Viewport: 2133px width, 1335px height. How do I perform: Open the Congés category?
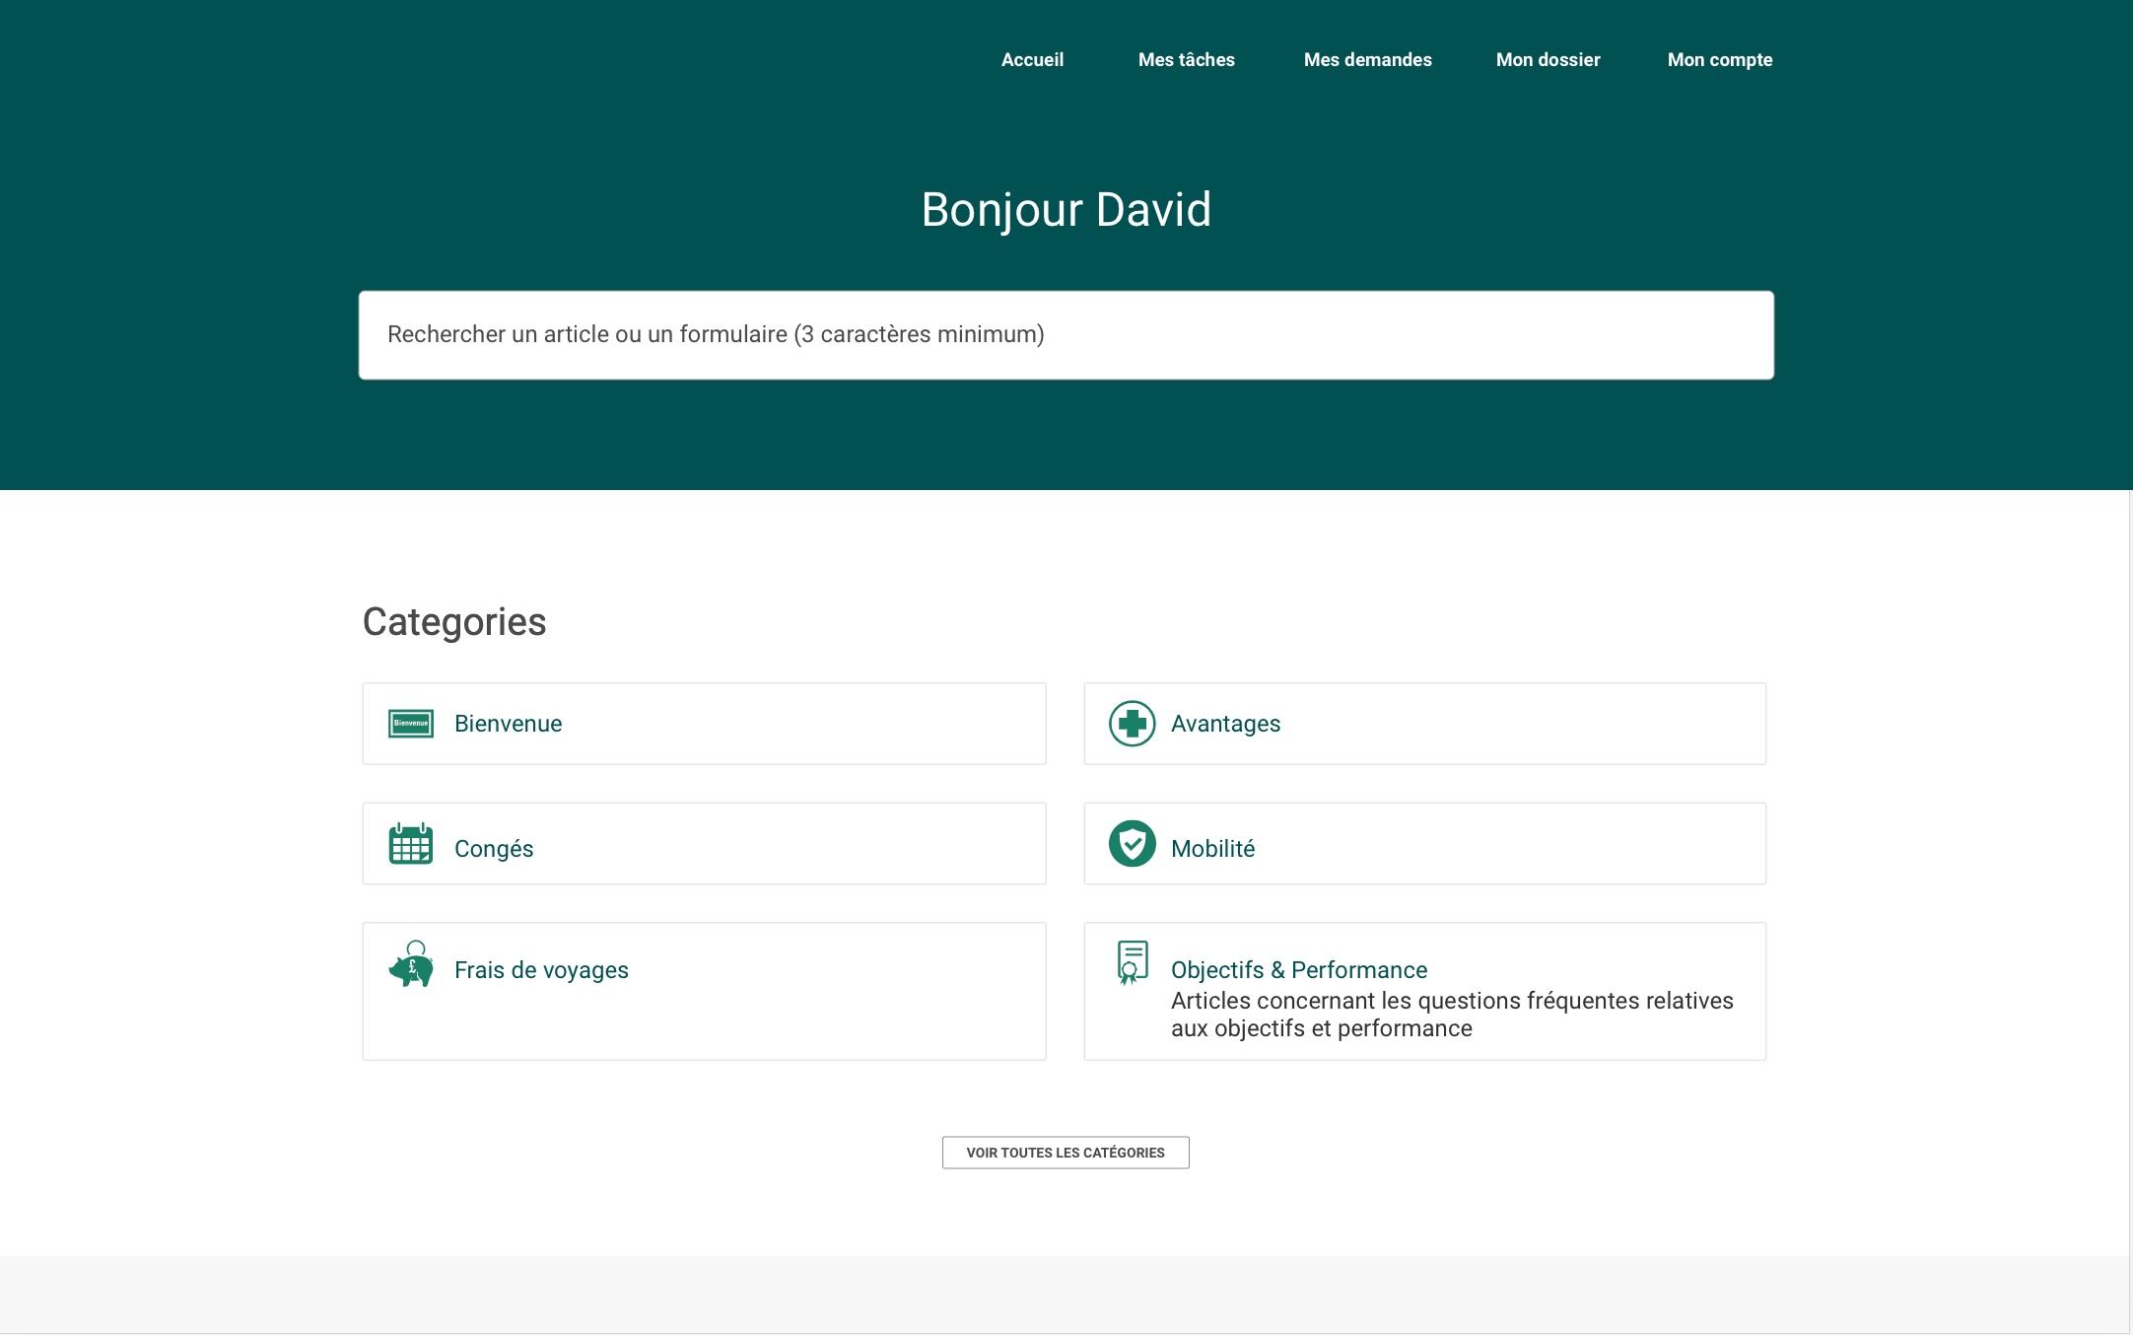[x=493, y=848]
